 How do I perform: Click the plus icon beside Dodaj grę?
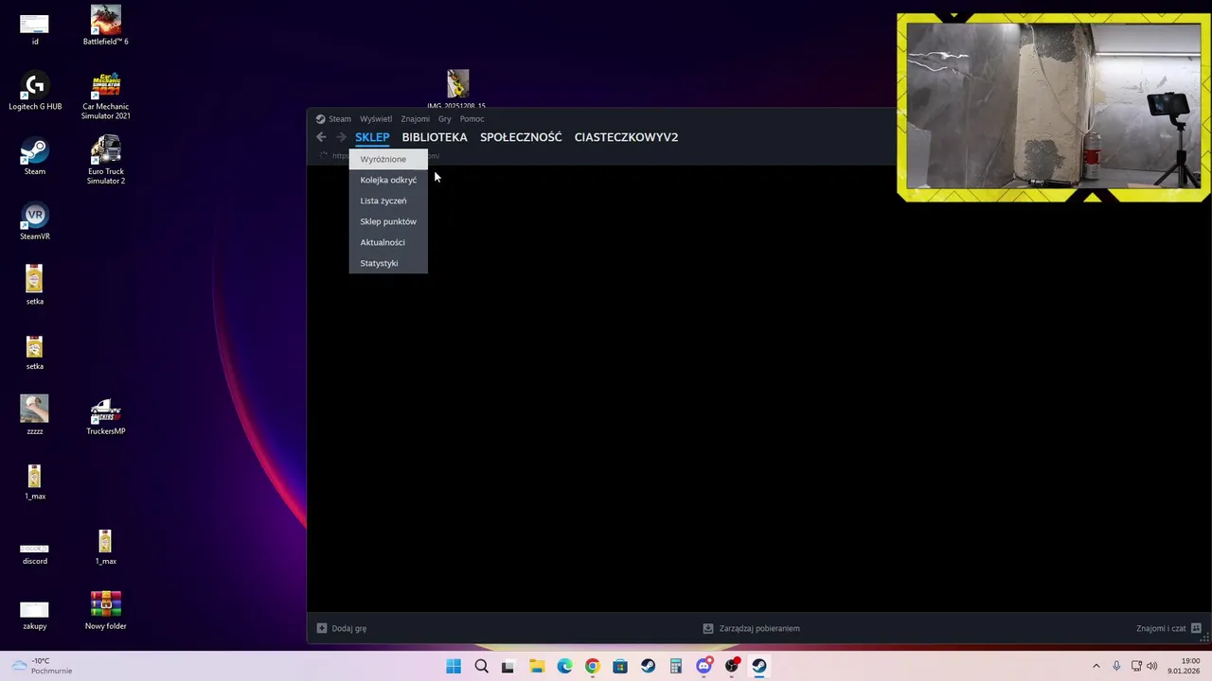322,628
